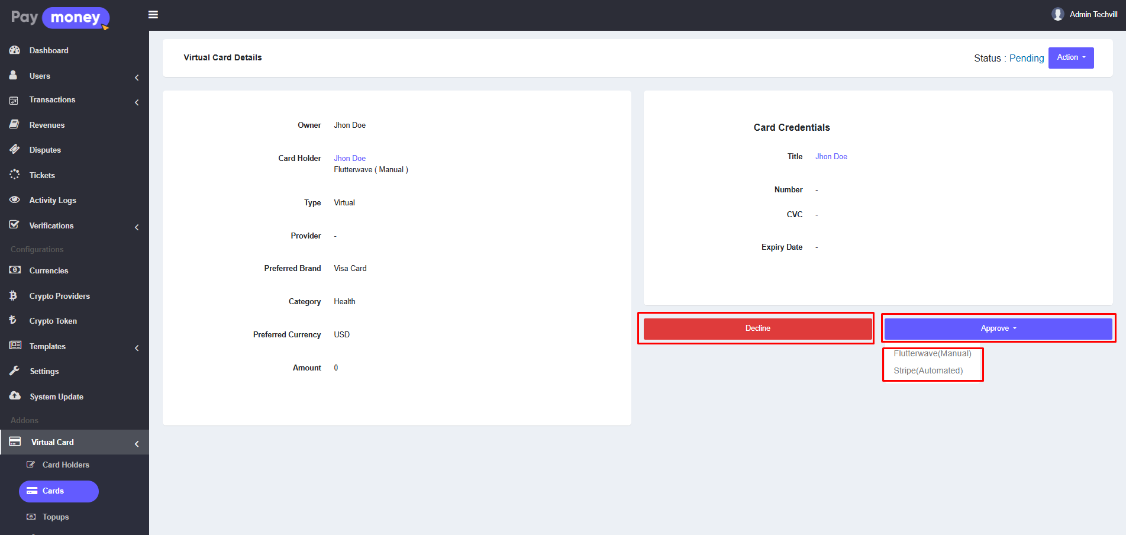The image size is (1126, 535).
Task: Click the hamburger menu icon
Action: [153, 15]
